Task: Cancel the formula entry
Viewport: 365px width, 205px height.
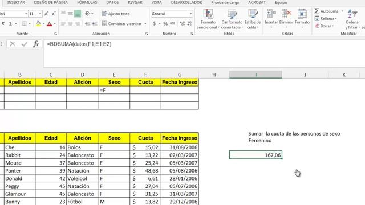Action: [13, 44]
